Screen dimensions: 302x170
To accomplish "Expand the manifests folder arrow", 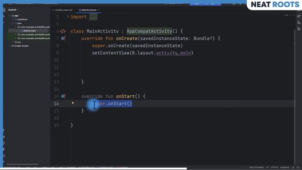I will pyautogui.click(x=13, y=19).
